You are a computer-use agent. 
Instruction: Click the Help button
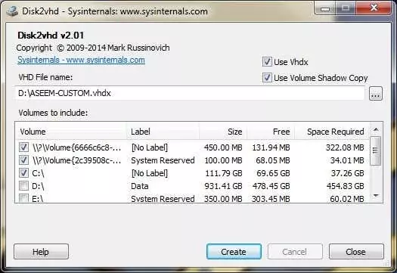[41, 252]
